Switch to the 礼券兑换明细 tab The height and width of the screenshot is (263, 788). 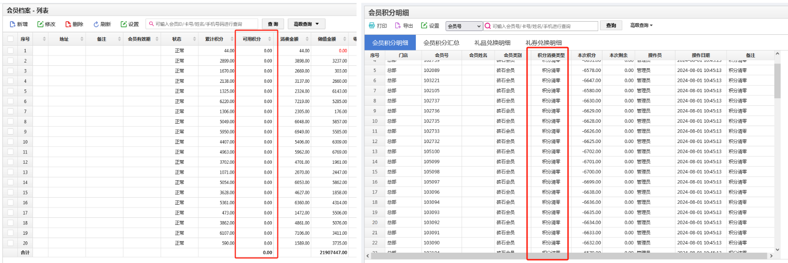(x=544, y=42)
